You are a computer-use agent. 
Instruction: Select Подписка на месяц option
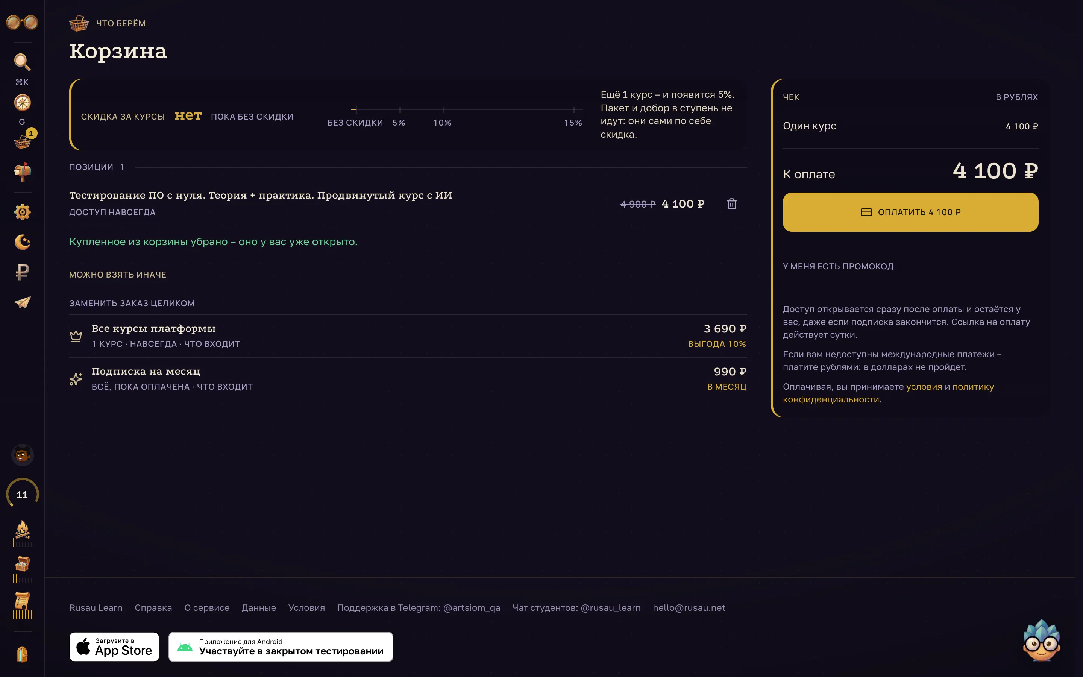point(408,379)
